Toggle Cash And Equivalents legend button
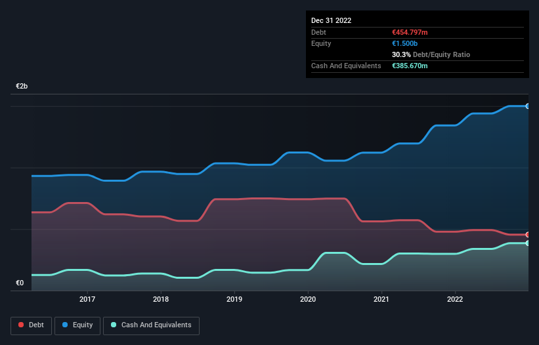 pyautogui.click(x=151, y=325)
